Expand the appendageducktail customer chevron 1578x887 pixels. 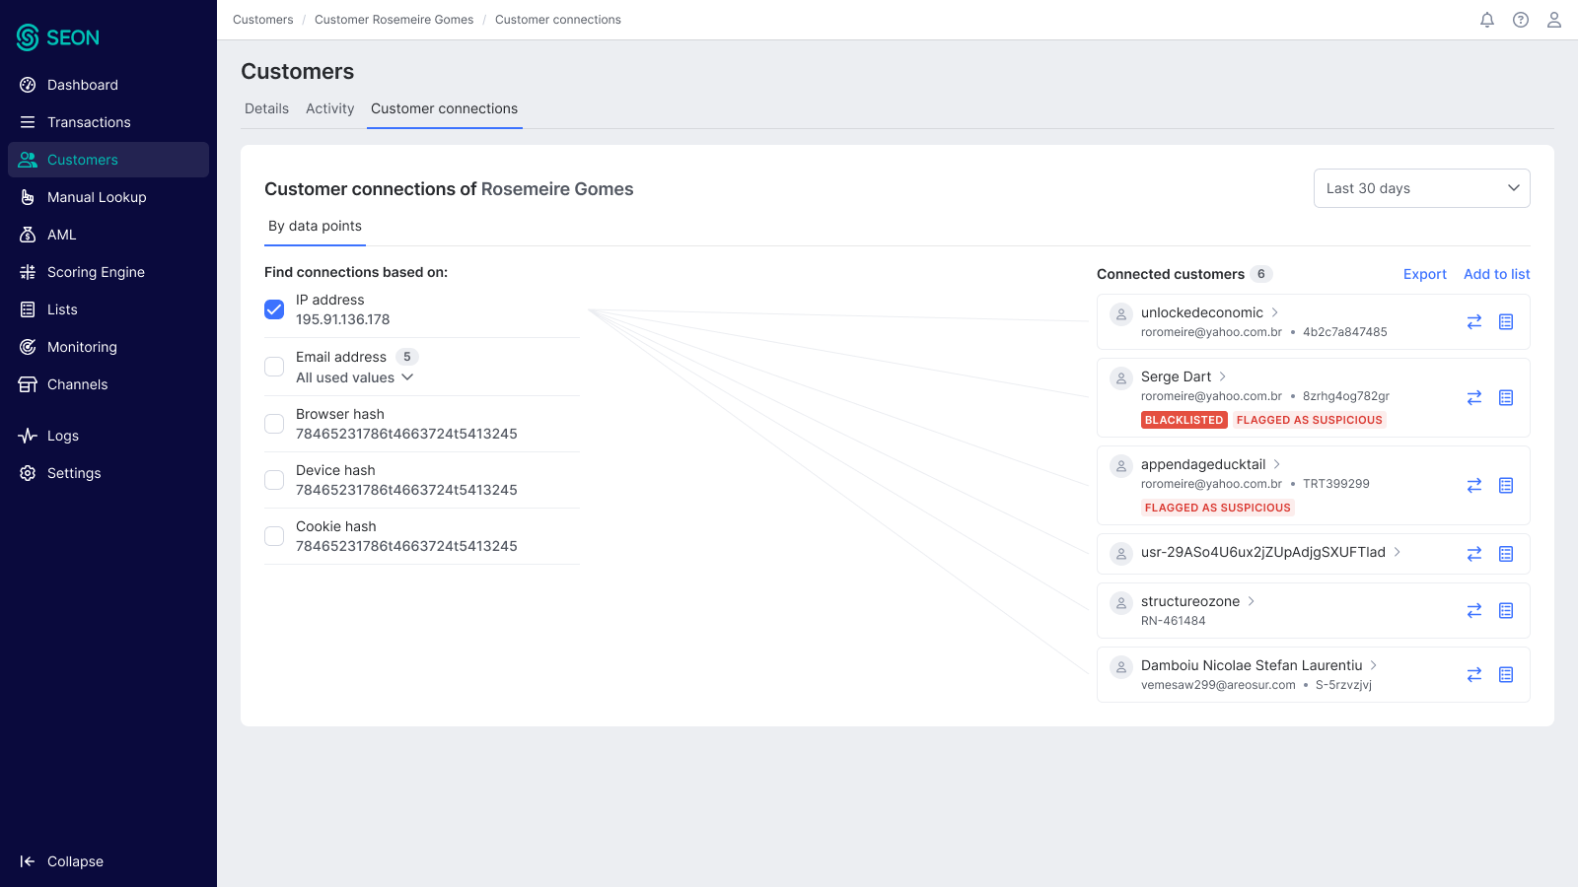tap(1276, 463)
